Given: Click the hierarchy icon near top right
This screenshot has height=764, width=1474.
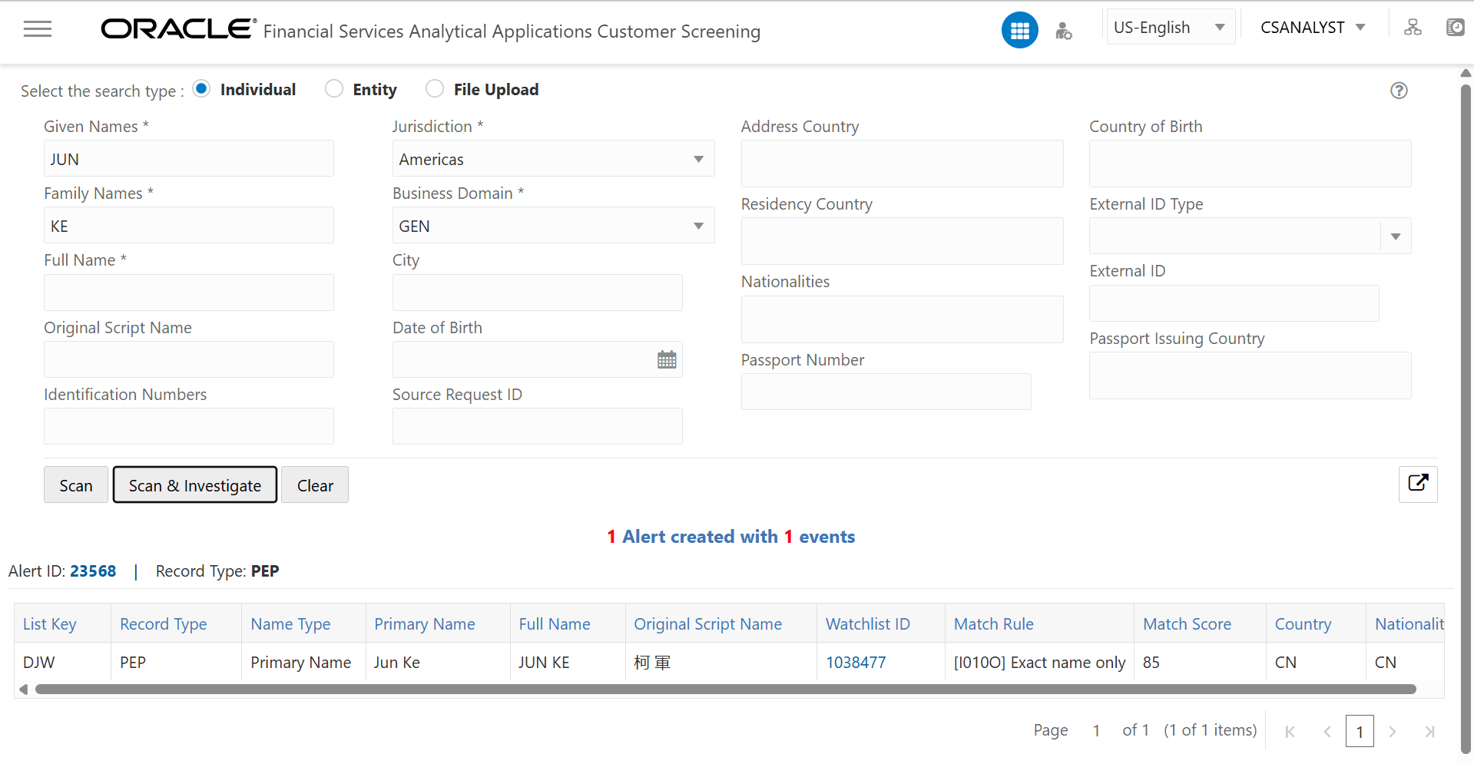Looking at the screenshot, I should click(x=1413, y=27).
